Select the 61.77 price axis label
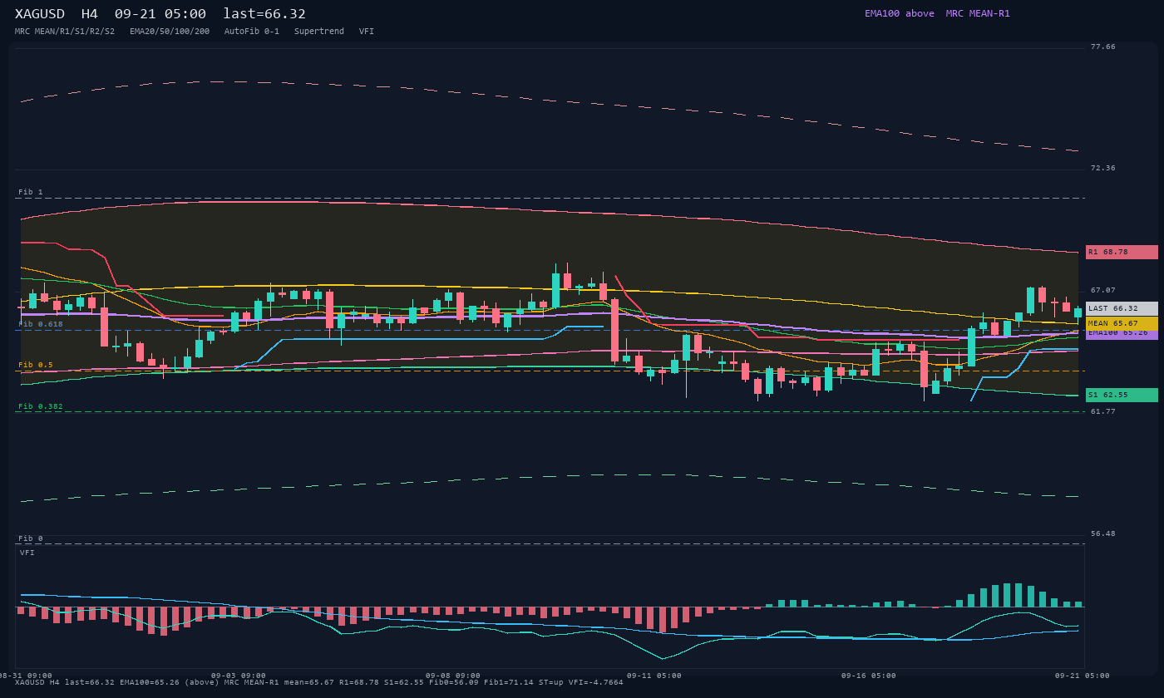 [x=1103, y=411]
